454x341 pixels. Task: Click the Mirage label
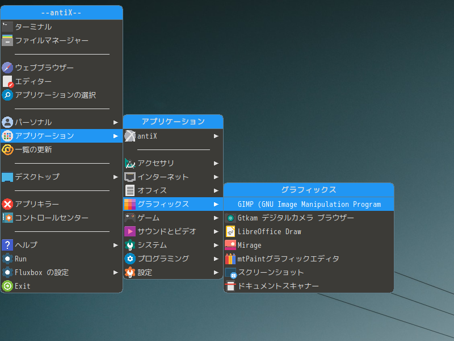click(249, 245)
